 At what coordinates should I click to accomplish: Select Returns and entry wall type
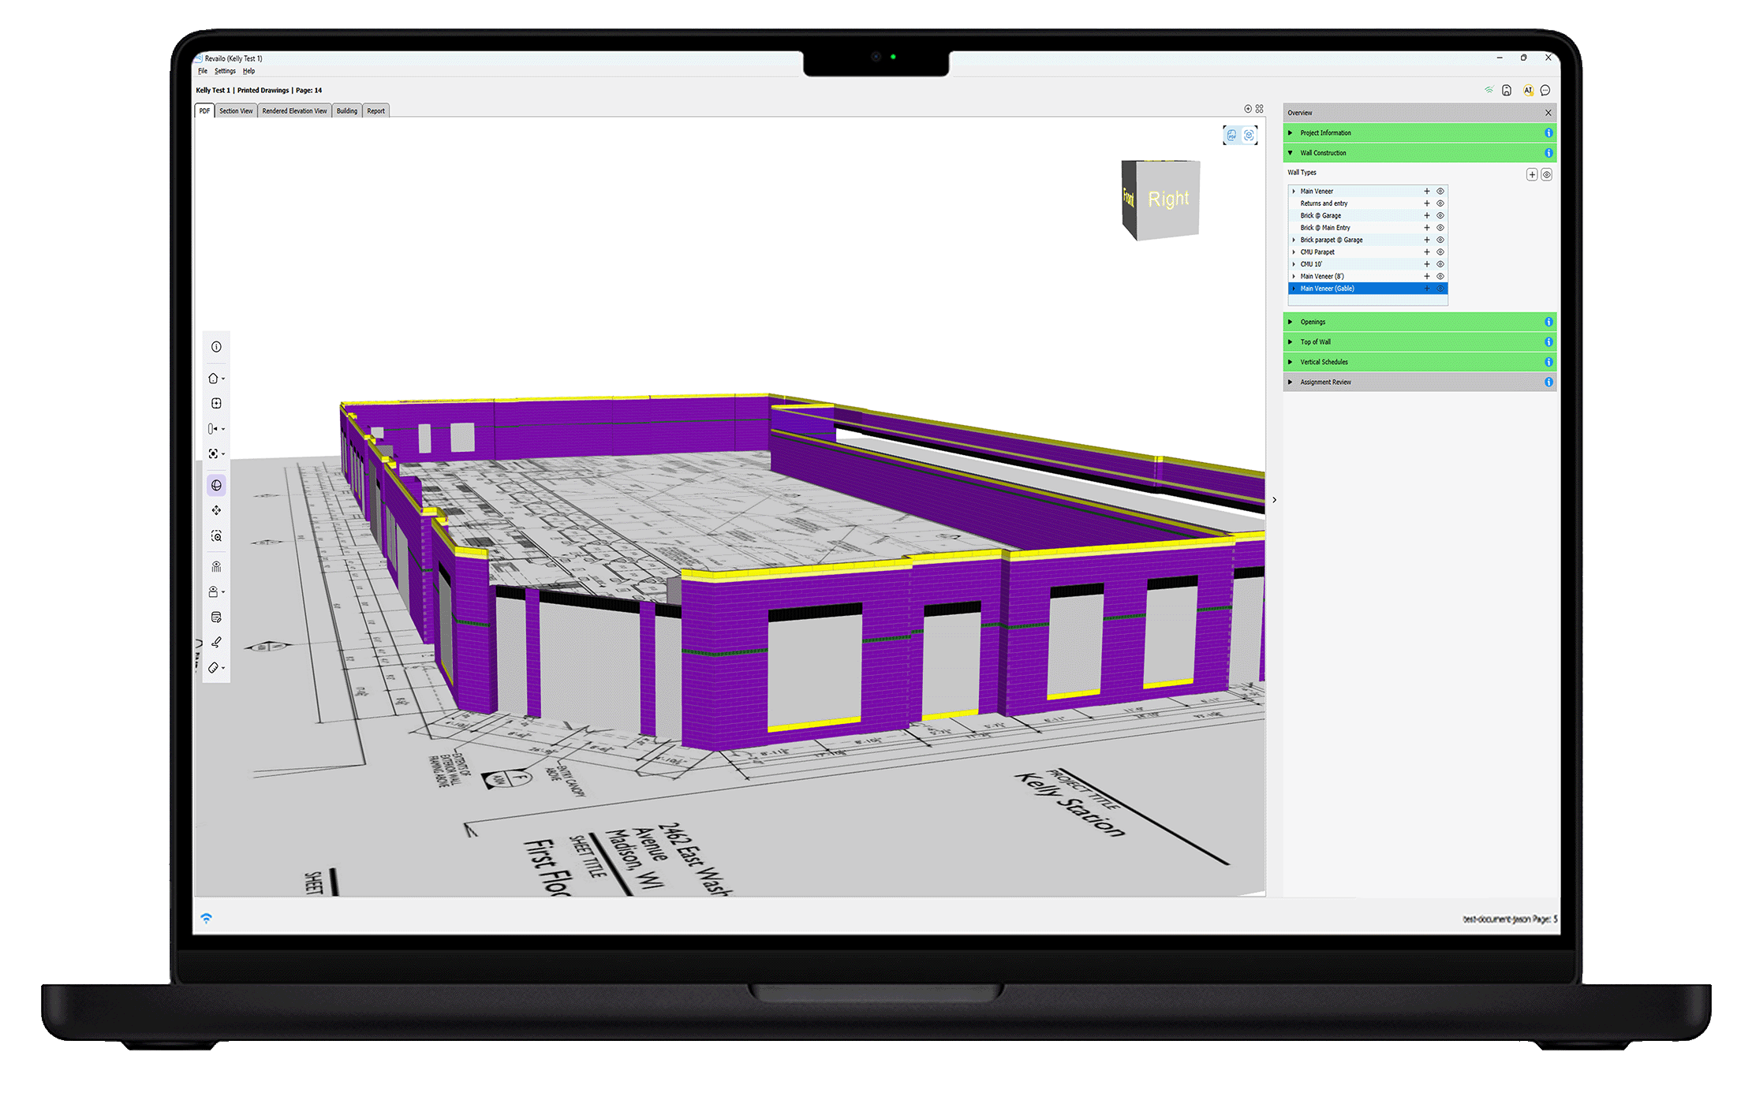pos(1324,203)
